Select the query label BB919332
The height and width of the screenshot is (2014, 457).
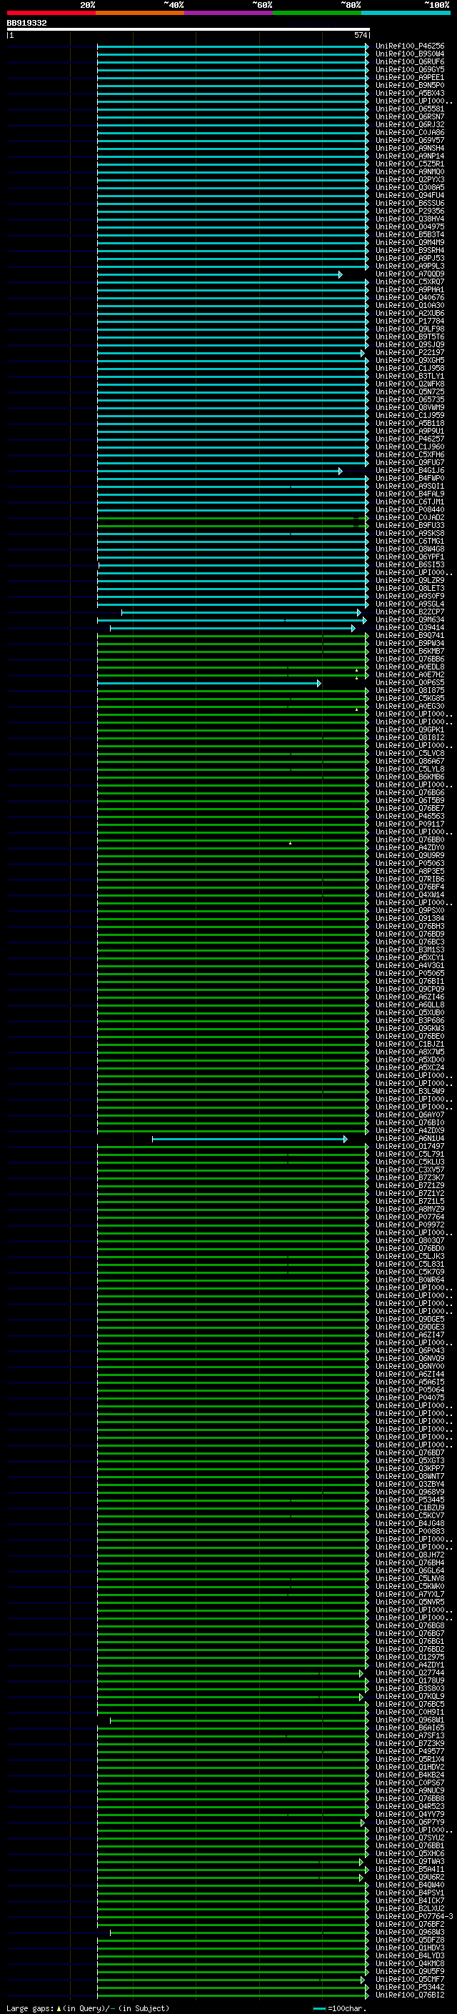[26, 24]
